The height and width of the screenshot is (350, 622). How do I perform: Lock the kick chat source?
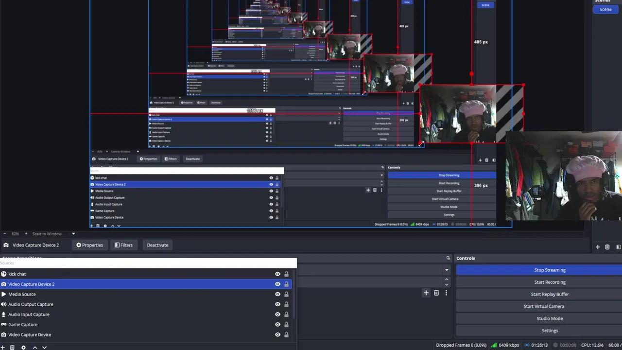point(286,274)
